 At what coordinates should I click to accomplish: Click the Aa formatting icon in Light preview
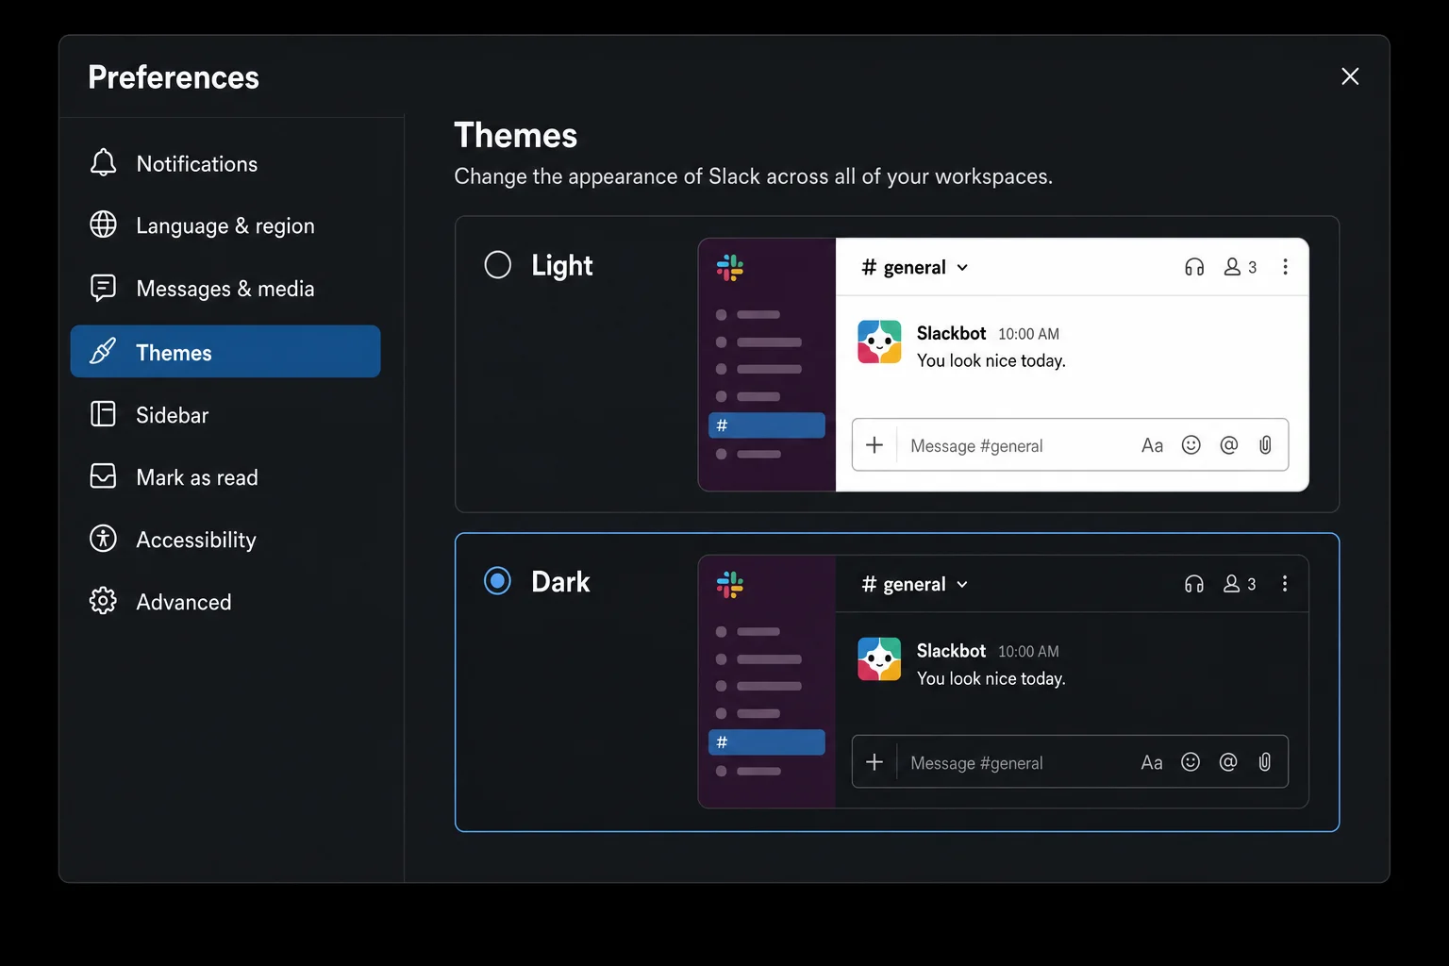point(1152,445)
